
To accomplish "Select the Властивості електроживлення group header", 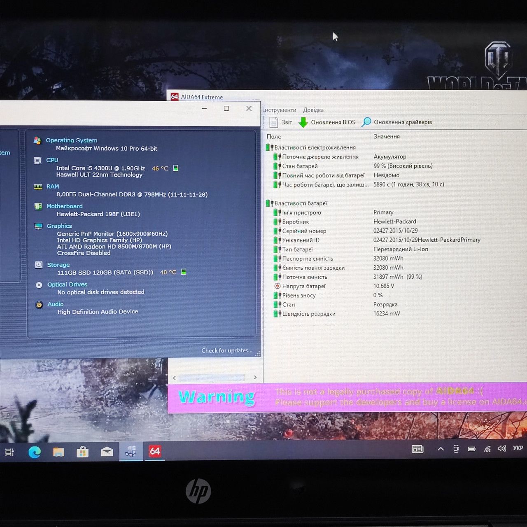I will pyautogui.click(x=311, y=147).
